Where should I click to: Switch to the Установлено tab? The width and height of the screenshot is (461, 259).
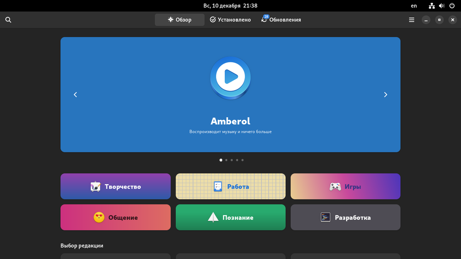click(230, 20)
